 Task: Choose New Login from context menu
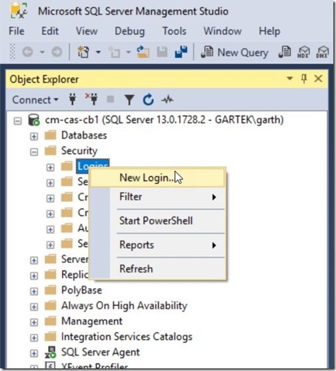point(157,178)
